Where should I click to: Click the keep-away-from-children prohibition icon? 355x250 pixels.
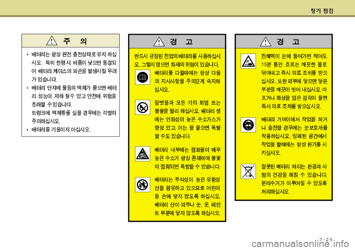142,185
